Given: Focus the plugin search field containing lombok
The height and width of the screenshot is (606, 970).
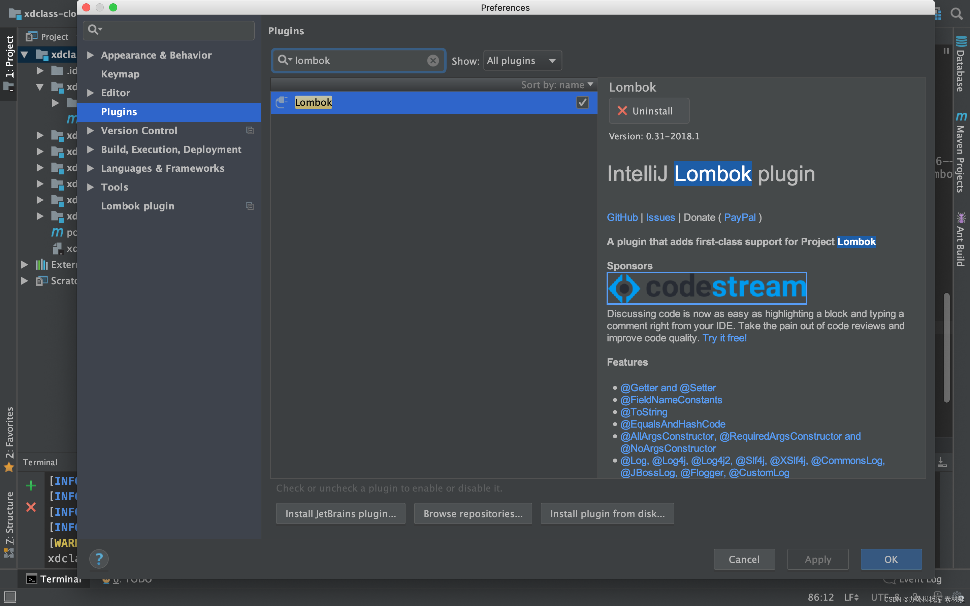Looking at the screenshot, I should (x=358, y=61).
